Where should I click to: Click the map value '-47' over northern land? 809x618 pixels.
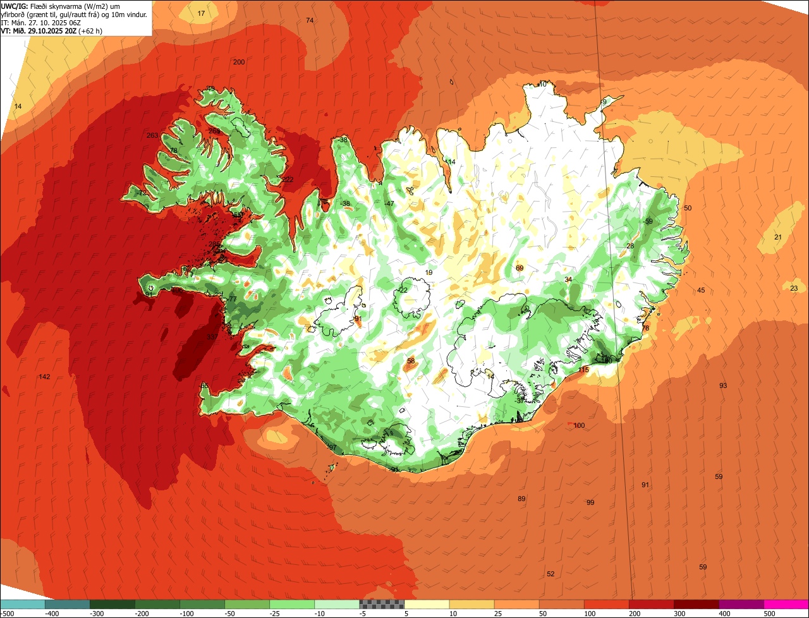pos(389,203)
